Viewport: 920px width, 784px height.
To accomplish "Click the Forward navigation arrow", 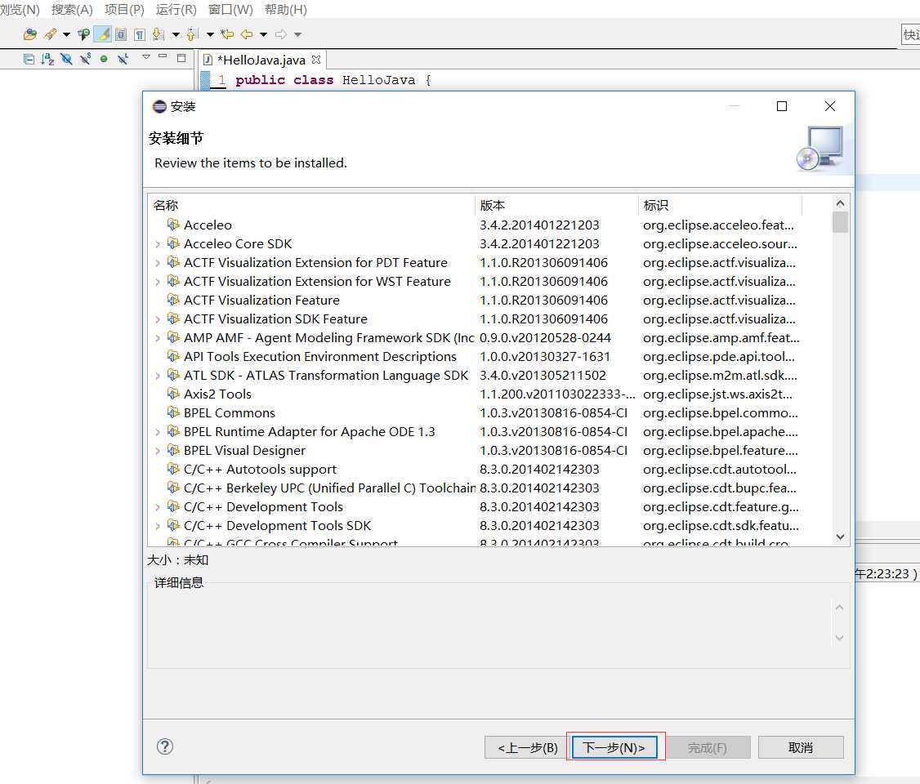I will tap(281, 34).
